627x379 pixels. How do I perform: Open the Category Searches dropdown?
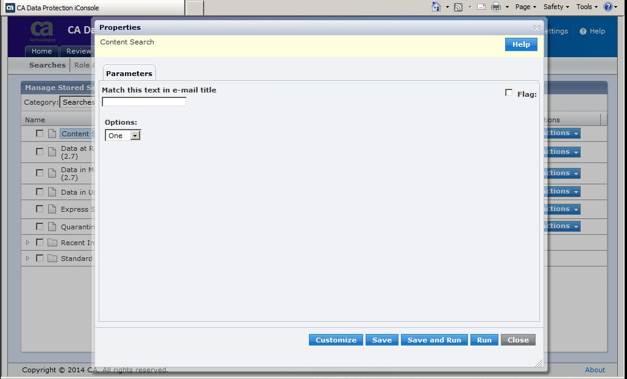[x=77, y=102]
